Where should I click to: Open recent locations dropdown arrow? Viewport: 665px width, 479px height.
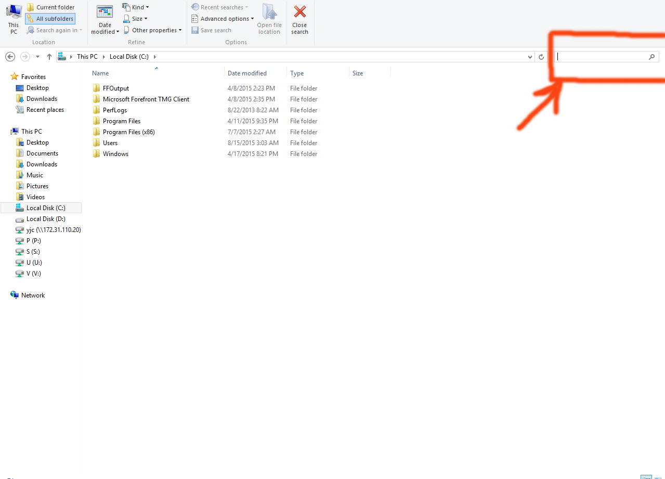[37, 57]
